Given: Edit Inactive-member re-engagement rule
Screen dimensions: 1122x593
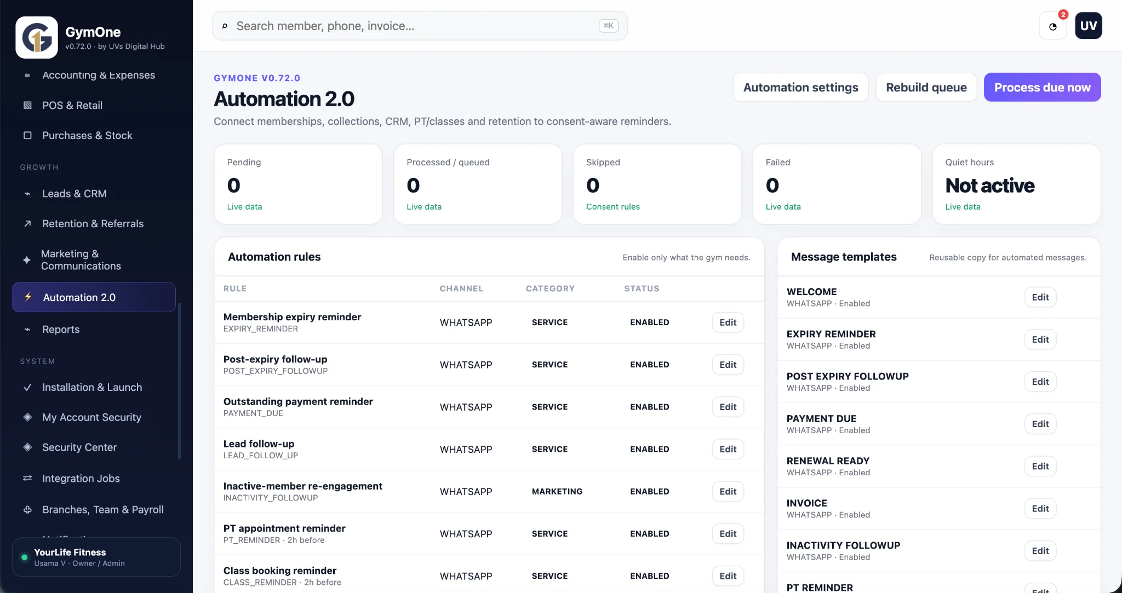Looking at the screenshot, I should click(x=728, y=491).
